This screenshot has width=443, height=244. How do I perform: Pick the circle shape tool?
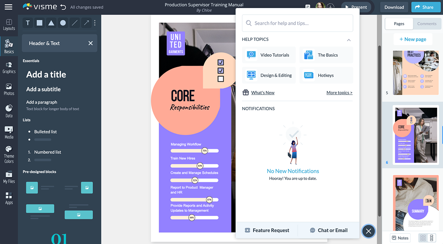click(x=63, y=23)
